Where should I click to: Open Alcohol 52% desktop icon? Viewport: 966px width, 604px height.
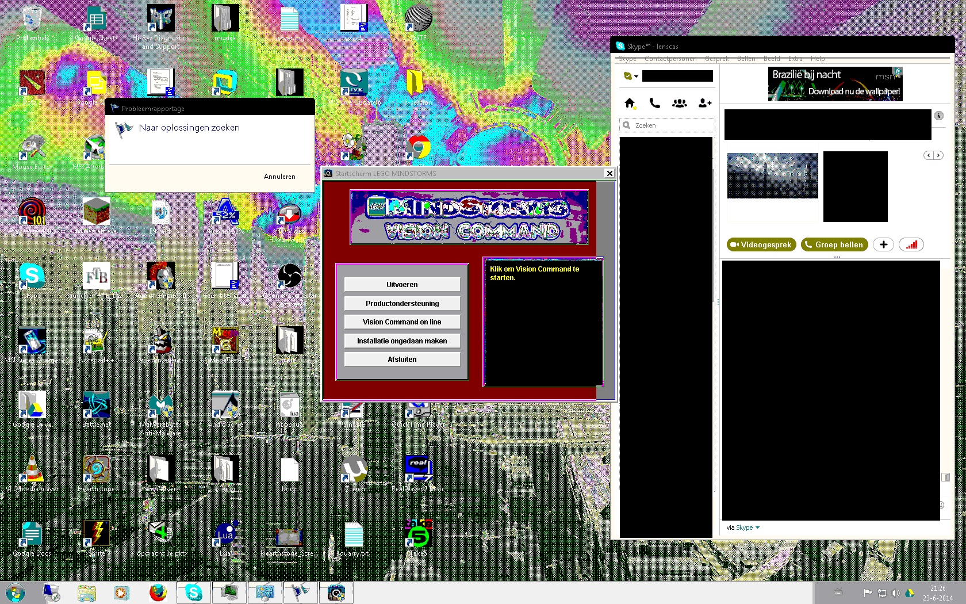pos(225,216)
